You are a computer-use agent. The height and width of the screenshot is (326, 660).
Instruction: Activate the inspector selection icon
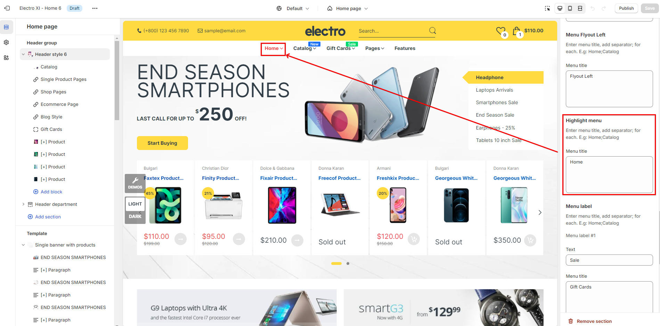tap(547, 8)
